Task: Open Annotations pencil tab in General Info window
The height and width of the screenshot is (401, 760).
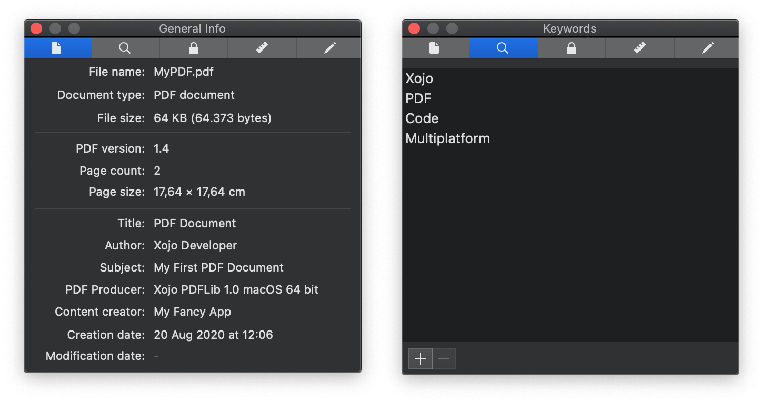Action: (x=329, y=48)
